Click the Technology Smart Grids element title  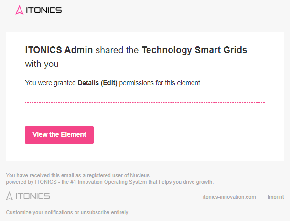[194, 50]
